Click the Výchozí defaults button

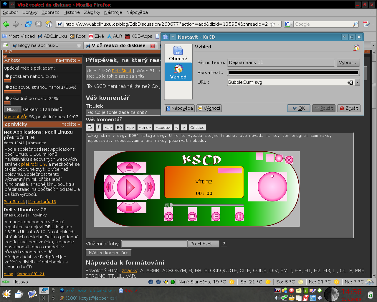[x=209, y=108]
